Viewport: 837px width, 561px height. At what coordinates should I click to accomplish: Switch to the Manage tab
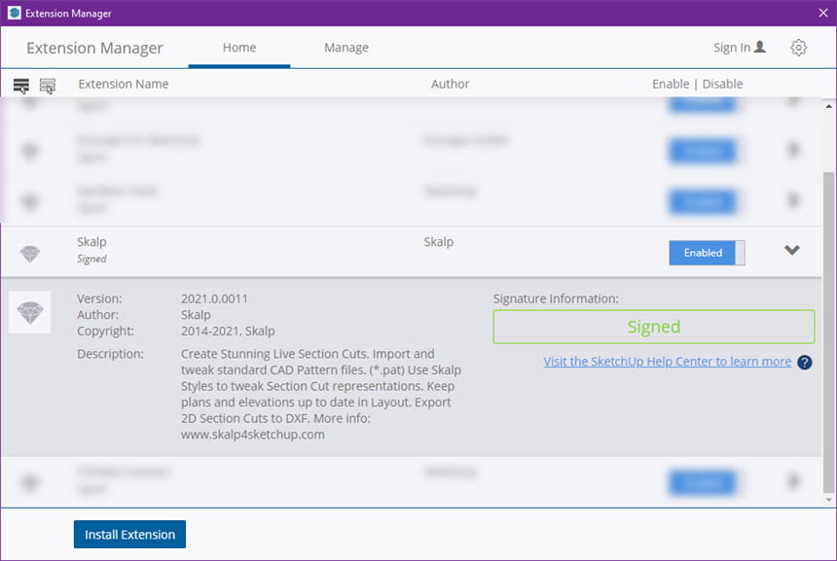(346, 48)
